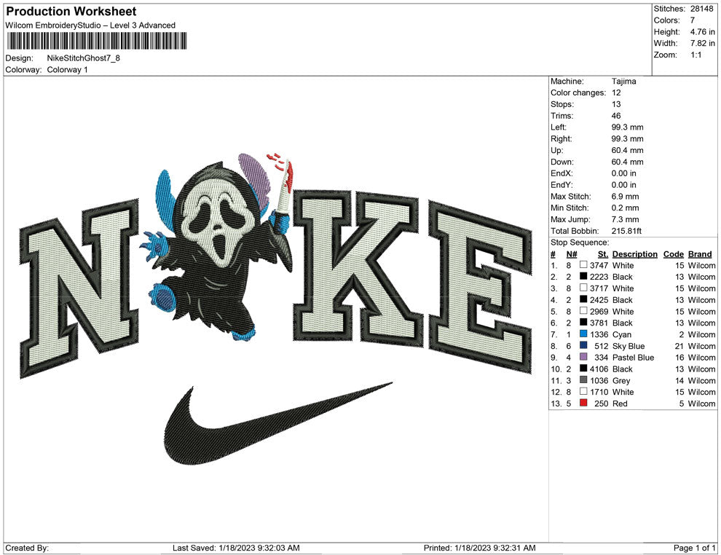Click the Sky Blue swatch in row 8
This screenshot has height=555, width=721.
click(x=583, y=345)
